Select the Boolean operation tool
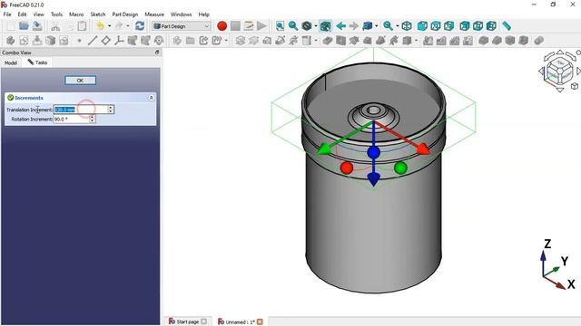Viewport: 581px width, 326px height. [x=538, y=40]
